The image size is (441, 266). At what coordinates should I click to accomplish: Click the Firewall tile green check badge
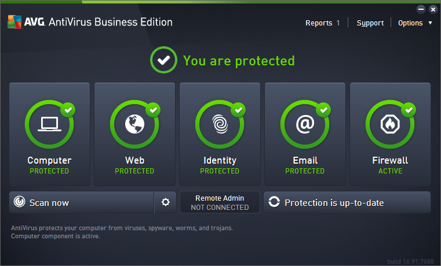pyautogui.click(x=409, y=109)
